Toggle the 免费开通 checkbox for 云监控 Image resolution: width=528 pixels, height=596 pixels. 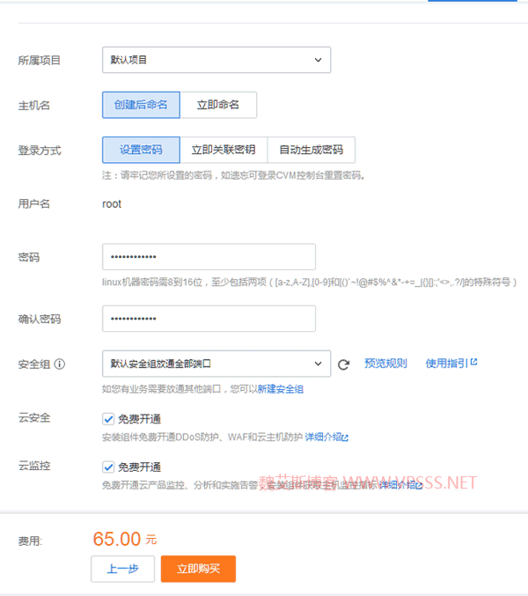[x=108, y=467]
